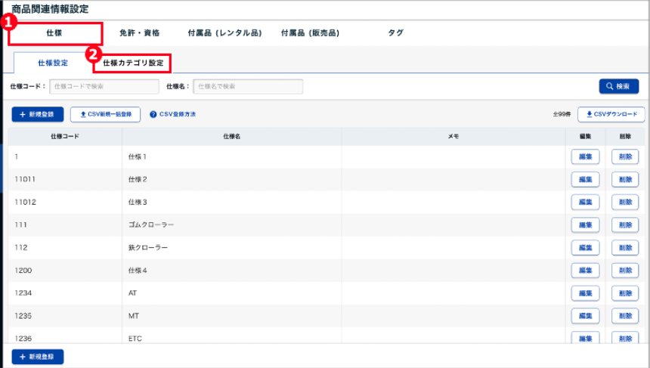Click the bottom 新規登録 button
This screenshot has width=650, height=368.
coord(37,356)
